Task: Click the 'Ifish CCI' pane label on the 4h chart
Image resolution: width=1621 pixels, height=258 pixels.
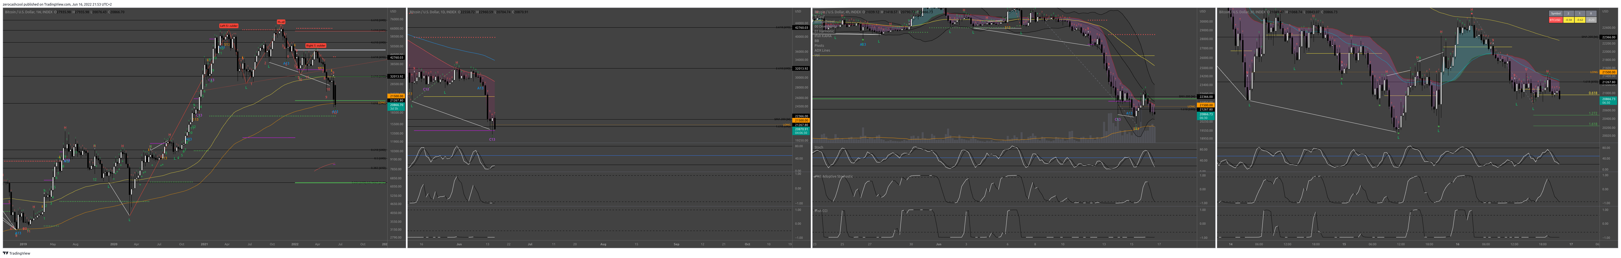Action: (821, 211)
